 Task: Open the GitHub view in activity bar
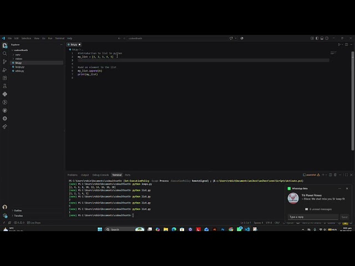click(5, 110)
